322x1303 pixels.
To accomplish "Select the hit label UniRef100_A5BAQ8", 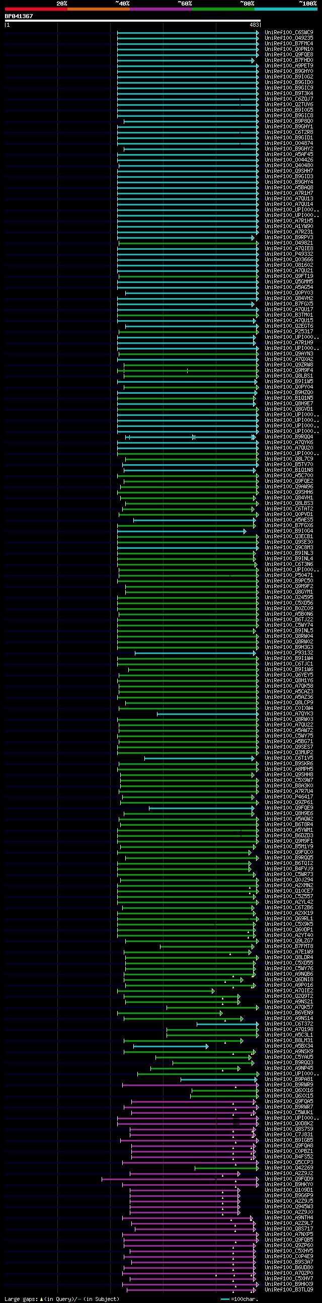I will (289, 188).
